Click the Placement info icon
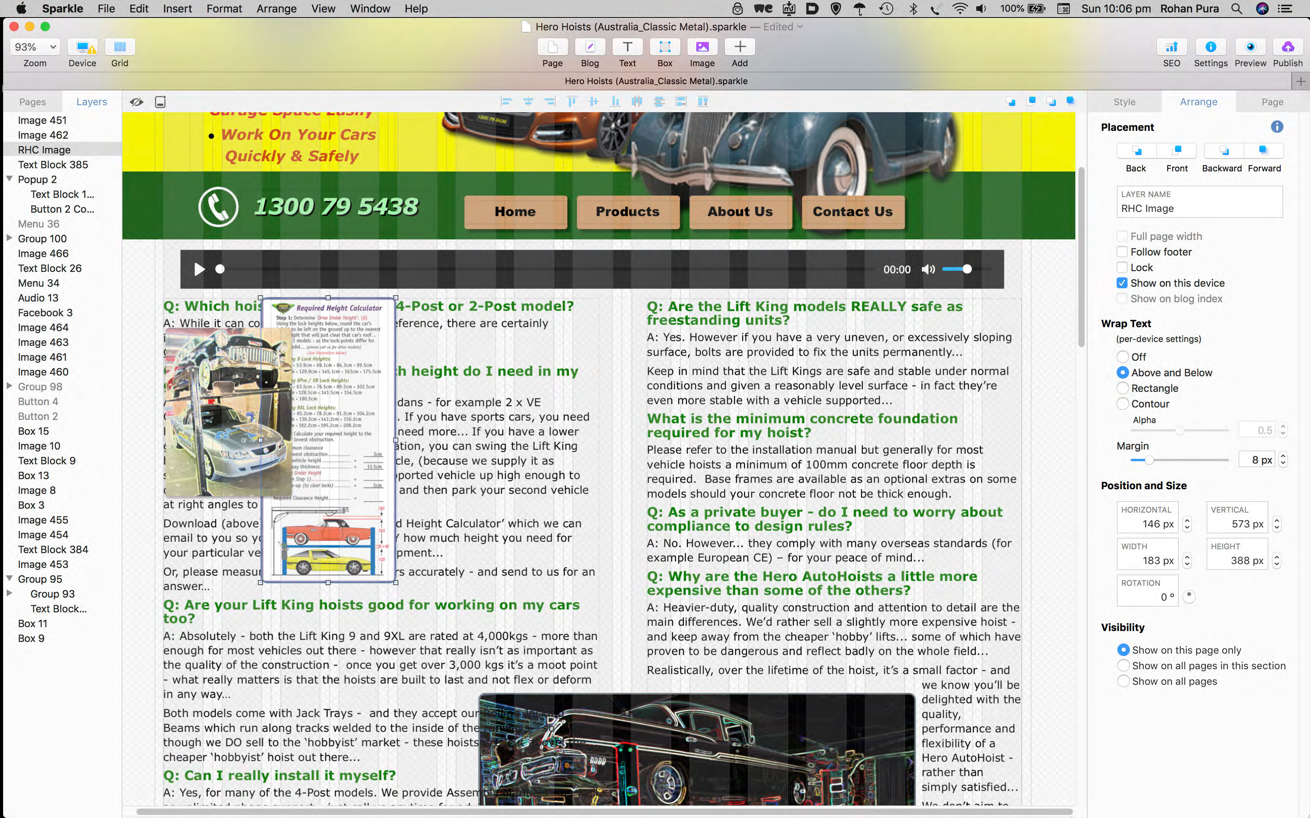This screenshot has width=1310, height=818. click(x=1277, y=127)
